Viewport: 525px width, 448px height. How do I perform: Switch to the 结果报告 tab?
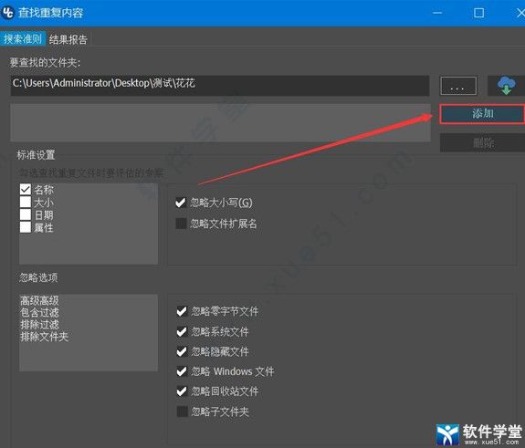[68, 39]
